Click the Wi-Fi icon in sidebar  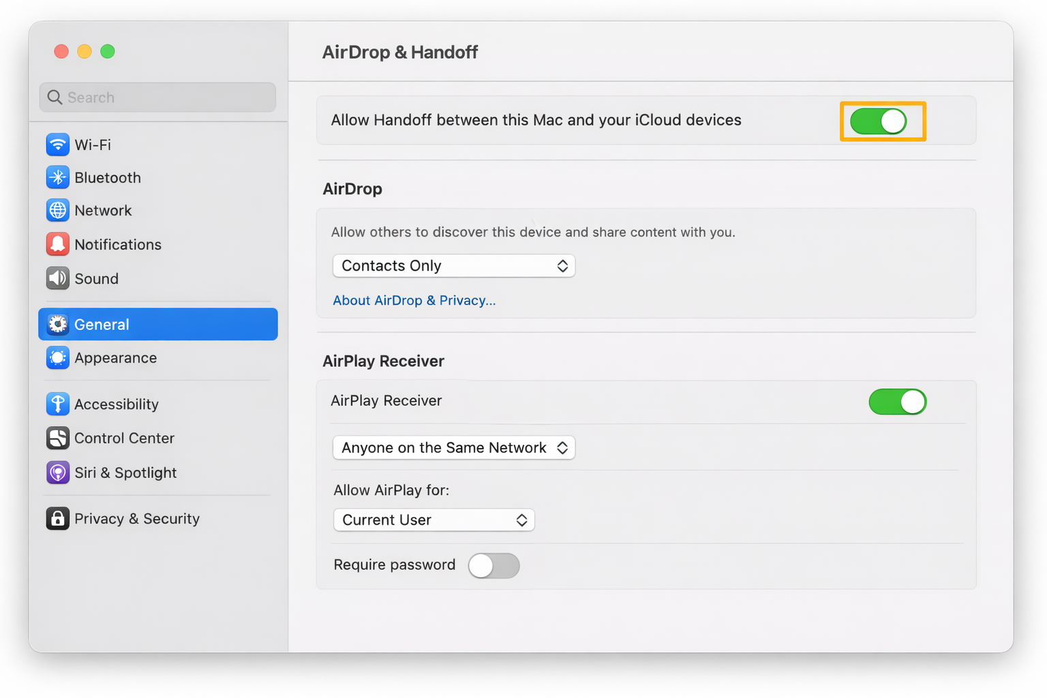(x=58, y=145)
